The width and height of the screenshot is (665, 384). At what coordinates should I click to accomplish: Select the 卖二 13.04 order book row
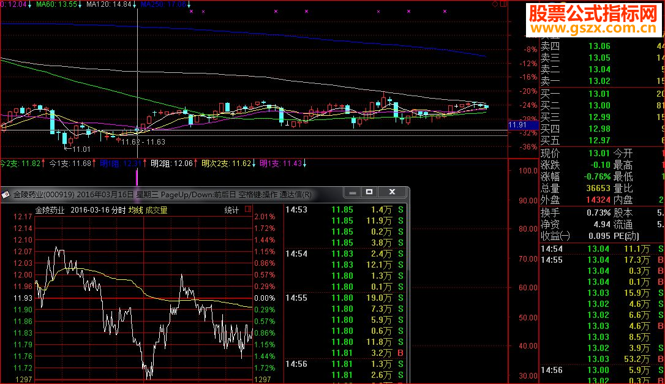(602, 70)
